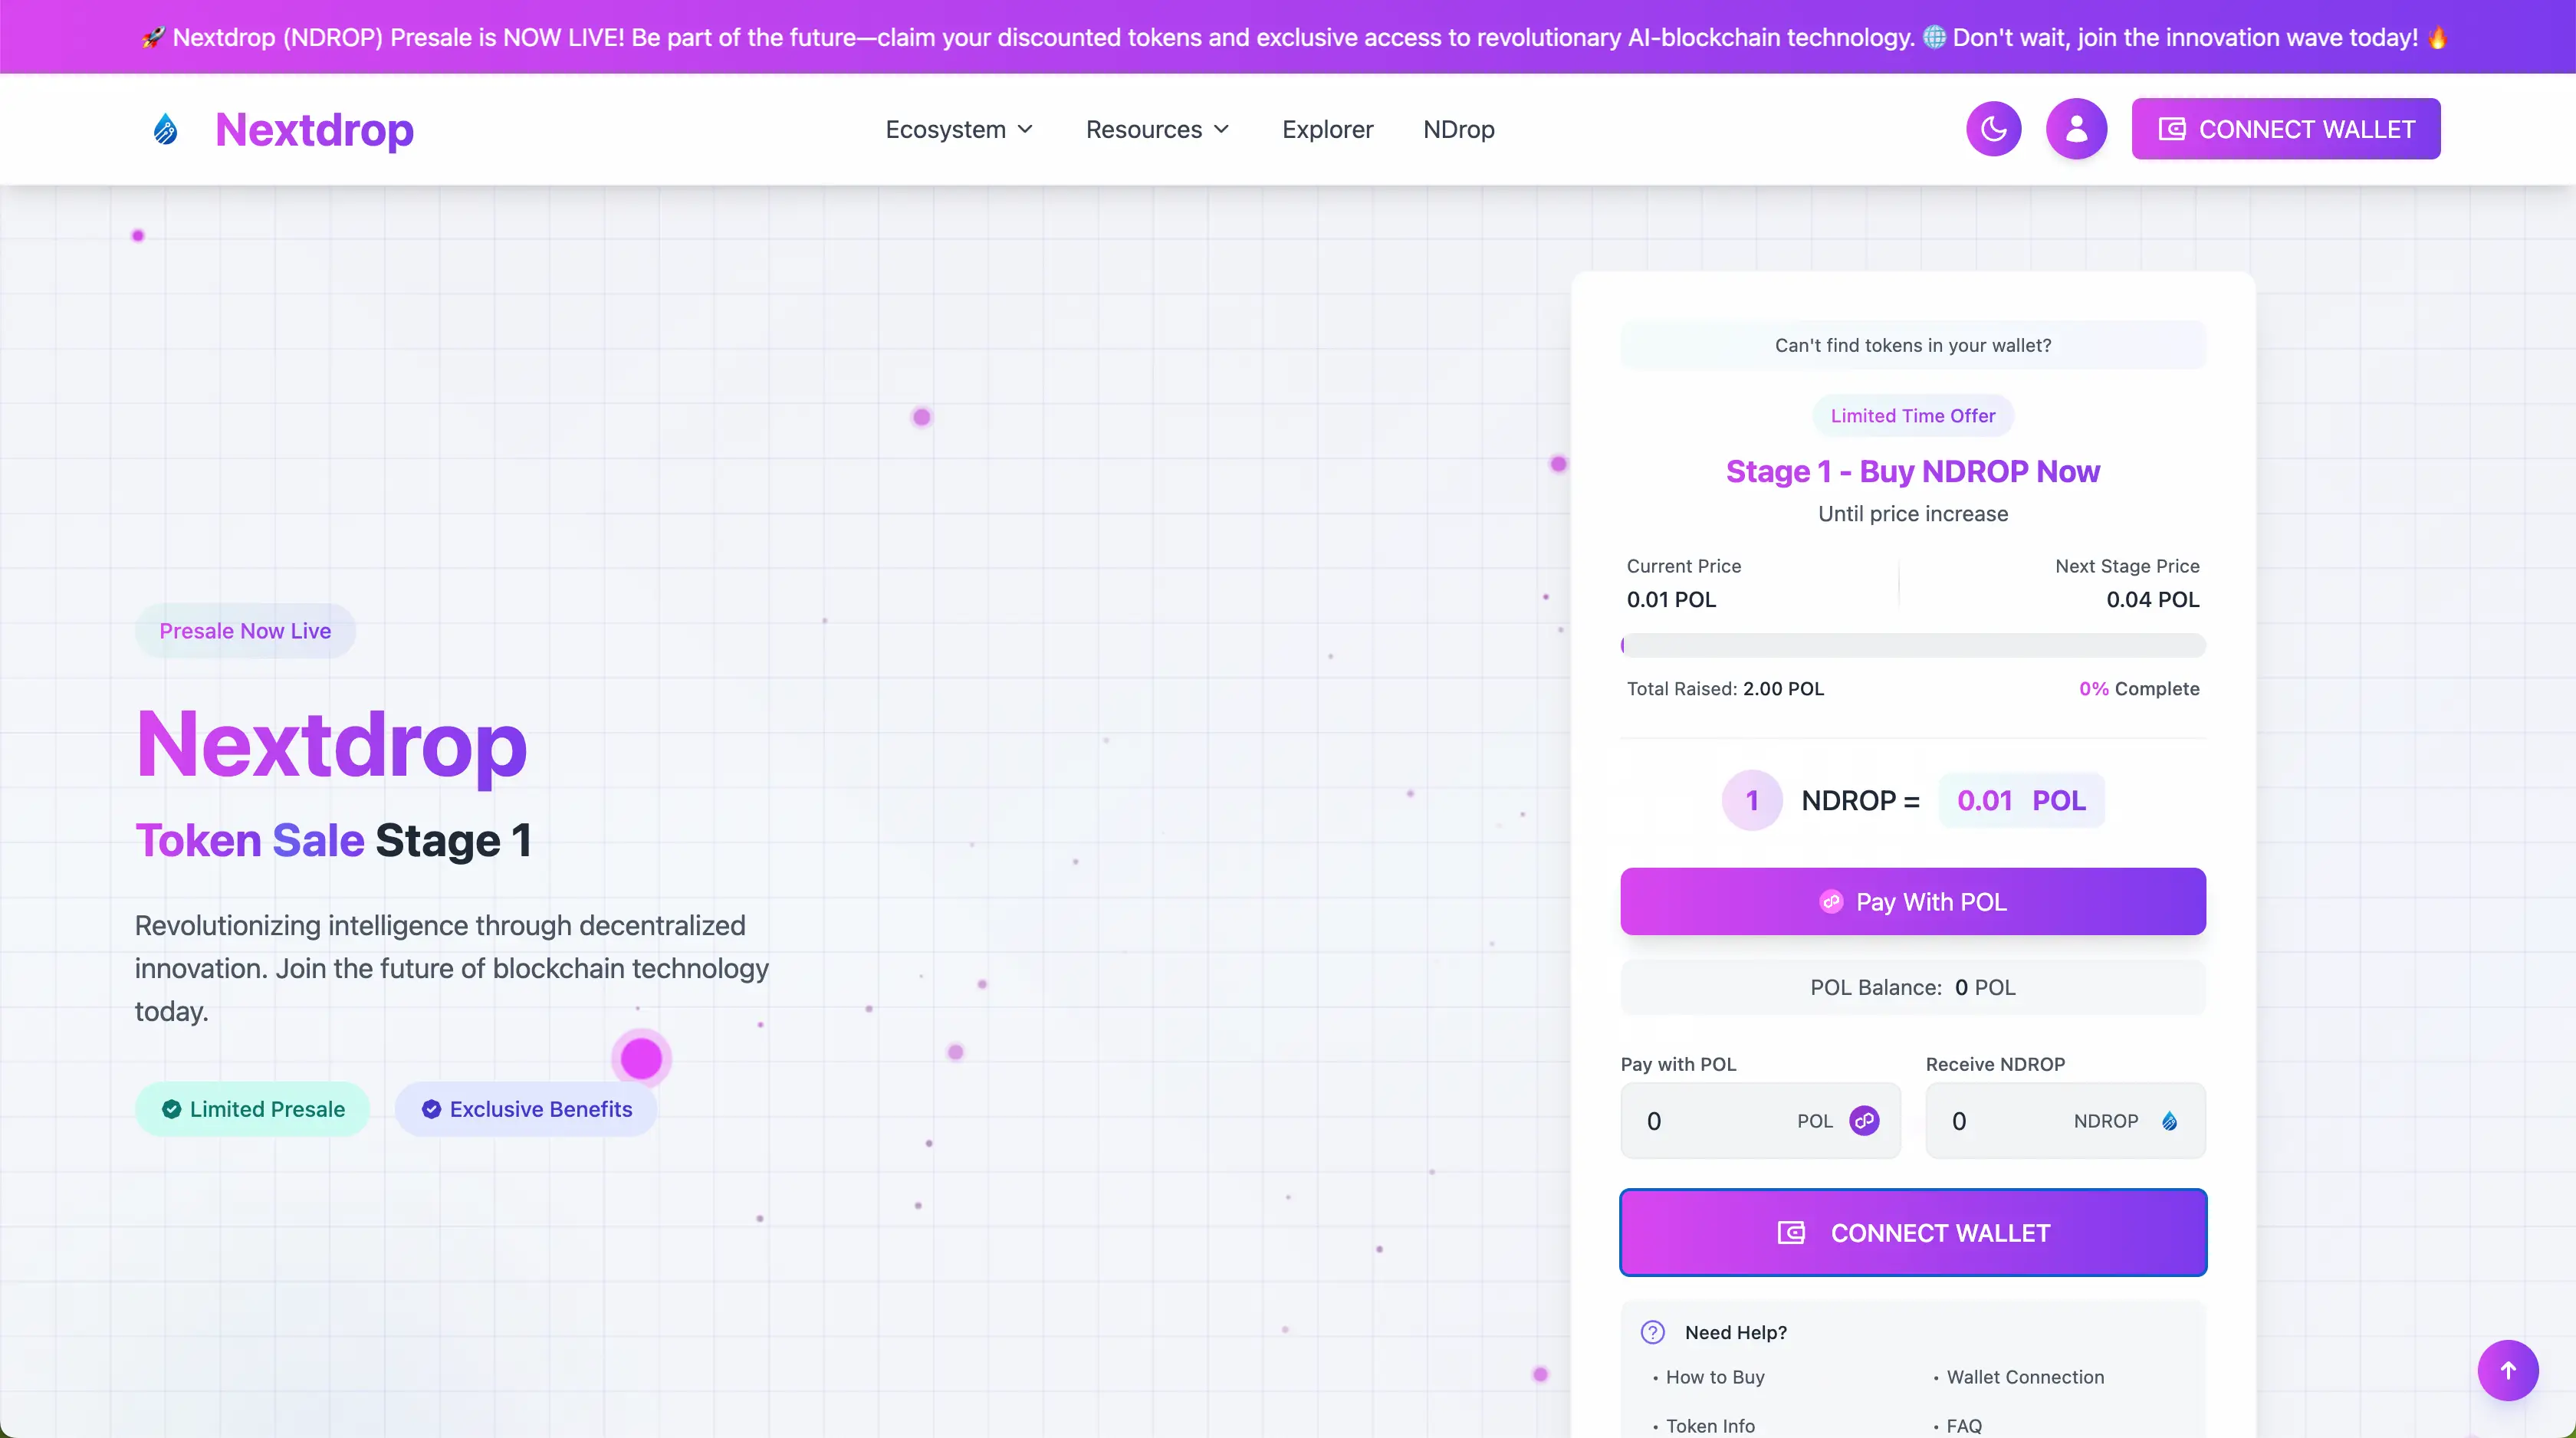
Task: Click the Nextdrop water drop logo icon
Action: pos(165,128)
